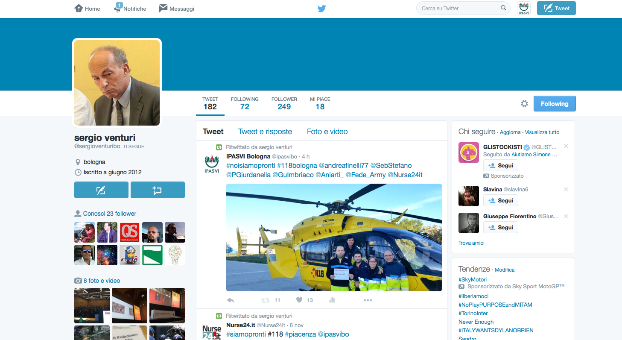Add sergio venturi to a list button
Screen dimensions: 622x340
click(x=158, y=190)
